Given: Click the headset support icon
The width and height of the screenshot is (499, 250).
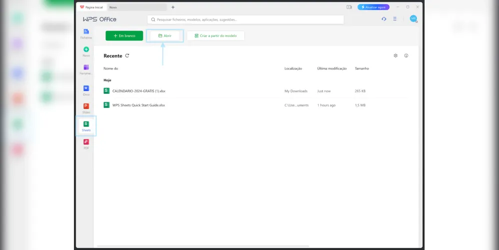Looking at the screenshot, I should [384, 19].
